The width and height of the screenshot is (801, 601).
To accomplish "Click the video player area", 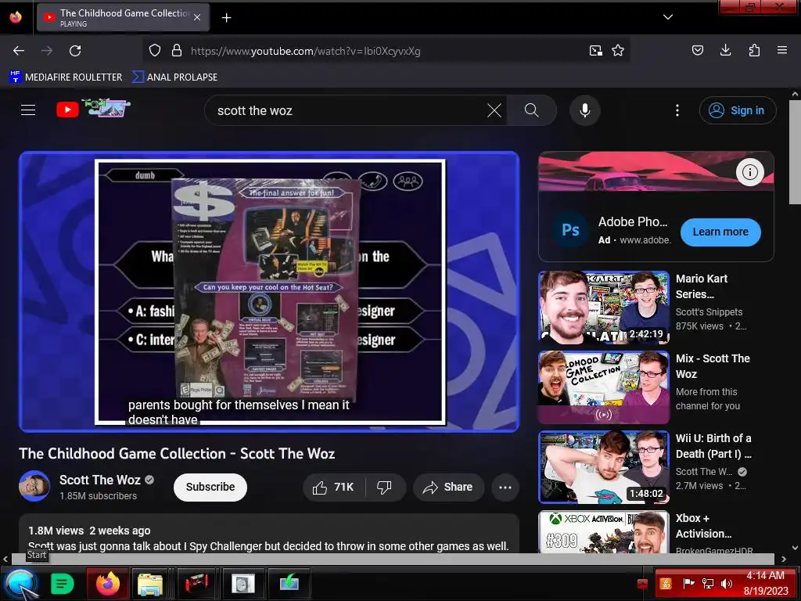I will pos(269,292).
